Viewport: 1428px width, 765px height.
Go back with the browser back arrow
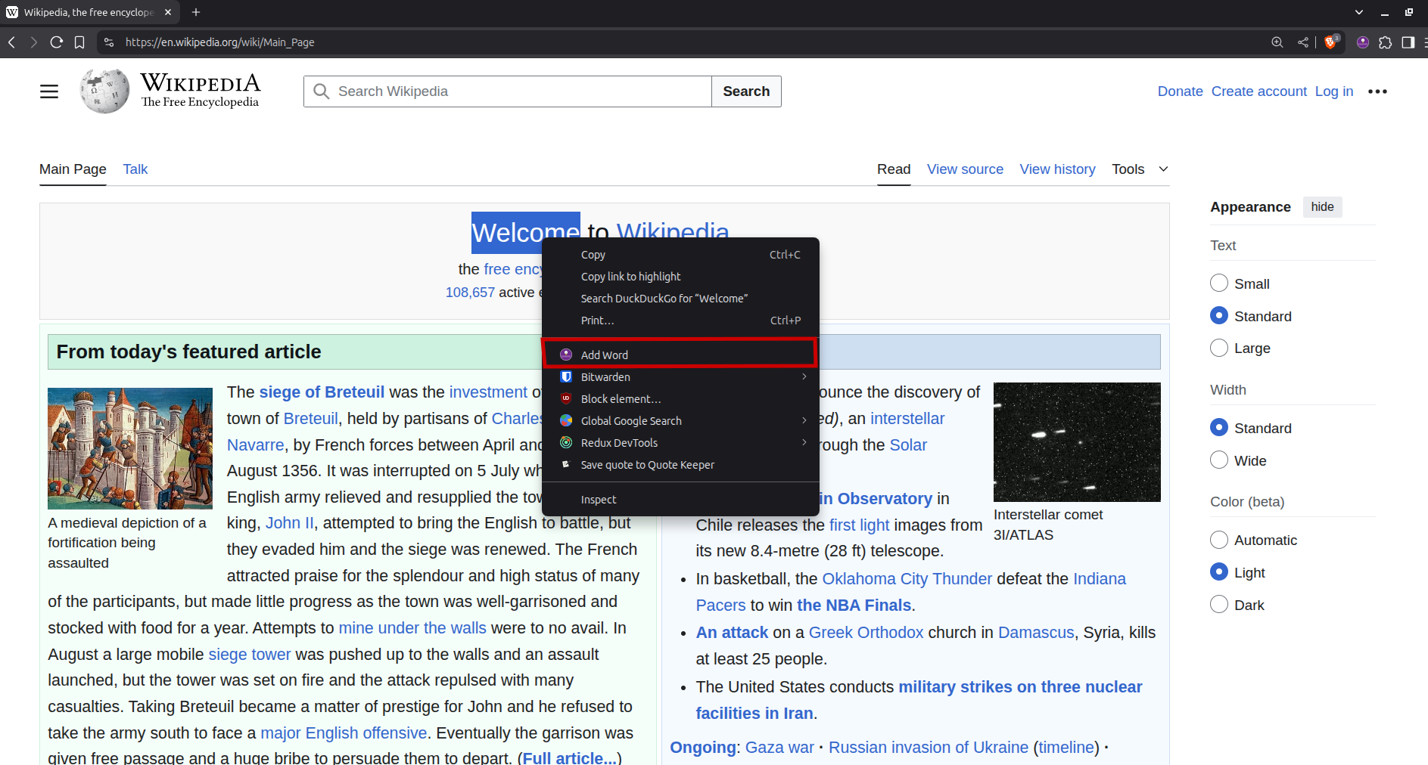tap(11, 42)
